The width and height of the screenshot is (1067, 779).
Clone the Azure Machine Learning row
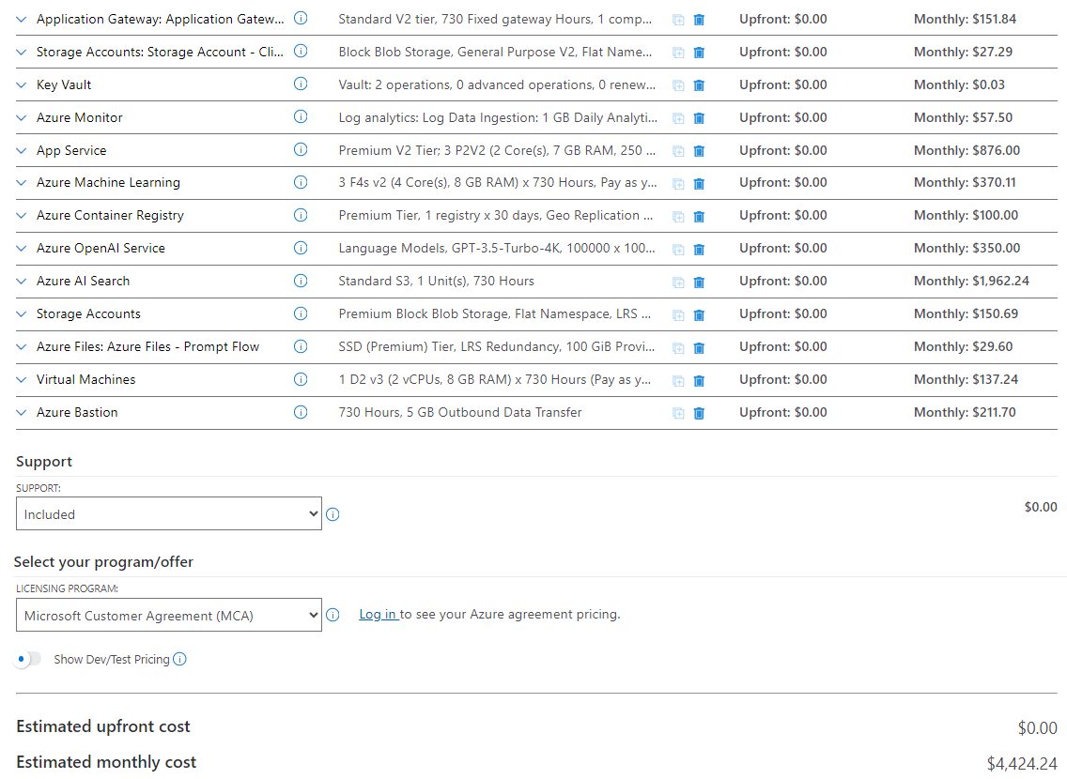678,184
